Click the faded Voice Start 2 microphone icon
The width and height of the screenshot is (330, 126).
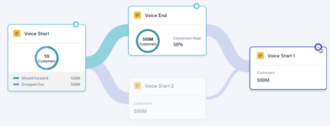pos(137,86)
